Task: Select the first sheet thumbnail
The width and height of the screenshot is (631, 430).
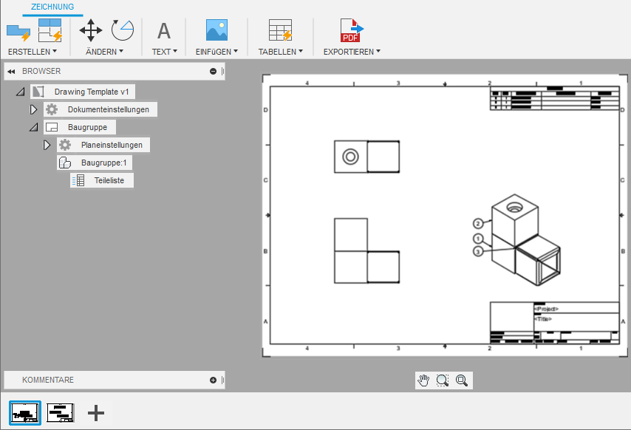Action: tap(25, 413)
